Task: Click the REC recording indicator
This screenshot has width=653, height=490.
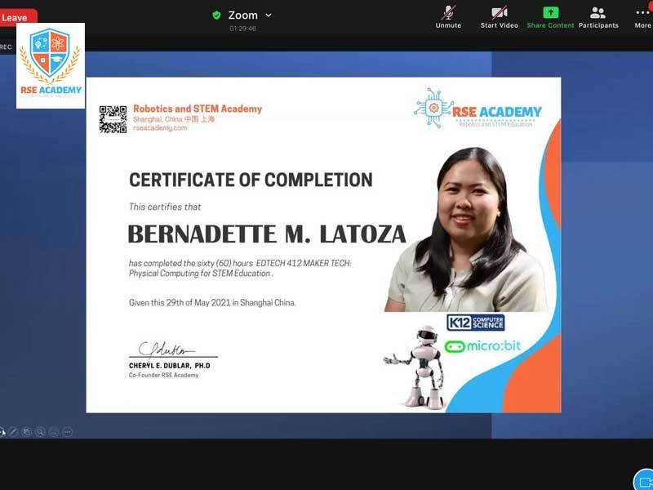Action: pyautogui.click(x=7, y=47)
